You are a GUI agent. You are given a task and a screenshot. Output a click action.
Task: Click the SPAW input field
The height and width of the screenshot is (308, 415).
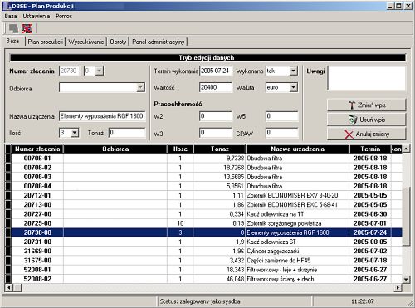coord(281,133)
